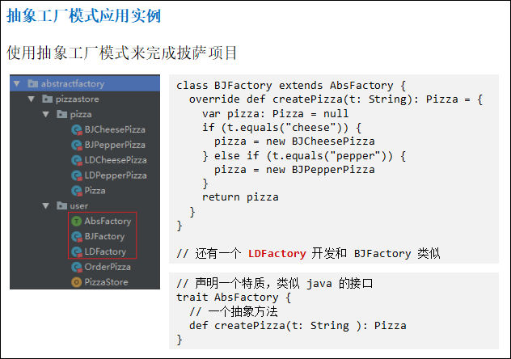Select the user package label
The image size is (511, 359).
79,206
